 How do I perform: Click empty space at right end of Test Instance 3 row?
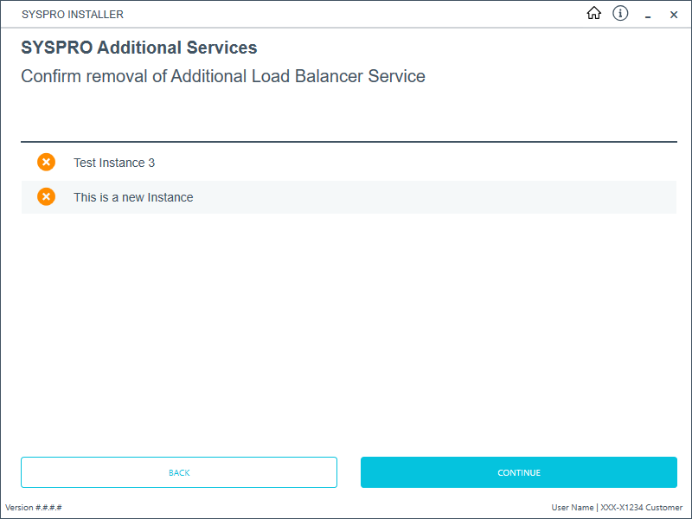[605, 163]
